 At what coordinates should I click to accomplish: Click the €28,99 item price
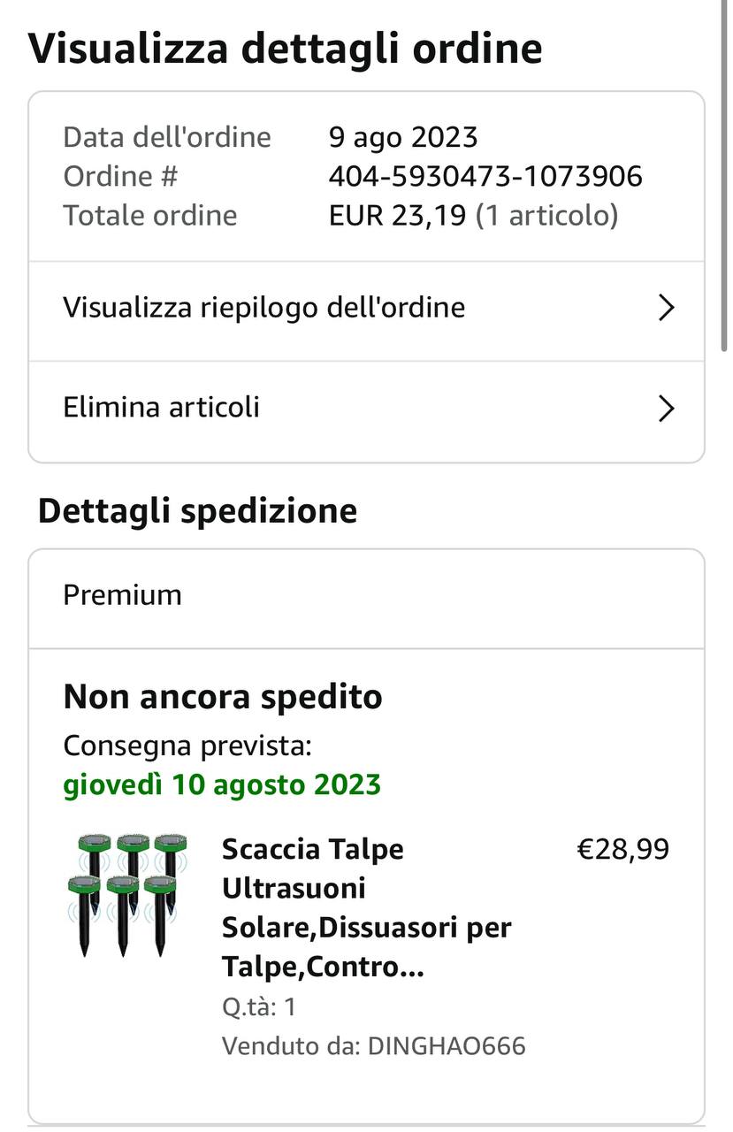pos(622,849)
